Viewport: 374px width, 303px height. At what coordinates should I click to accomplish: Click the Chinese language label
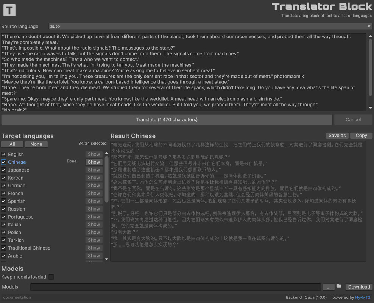tap(17, 162)
